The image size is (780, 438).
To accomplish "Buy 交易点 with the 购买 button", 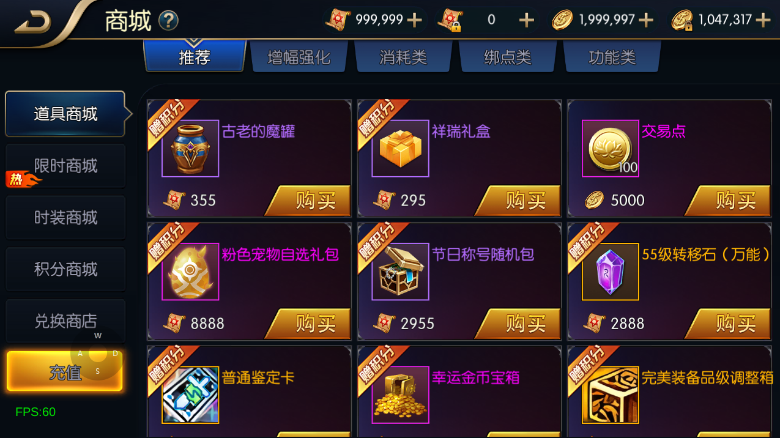I will (728, 201).
